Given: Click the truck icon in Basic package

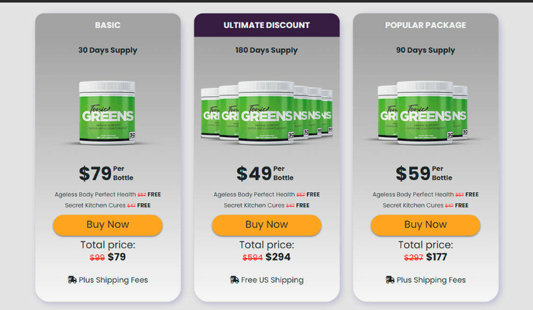Looking at the screenshot, I should pyautogui.click(x=72, y=280).
